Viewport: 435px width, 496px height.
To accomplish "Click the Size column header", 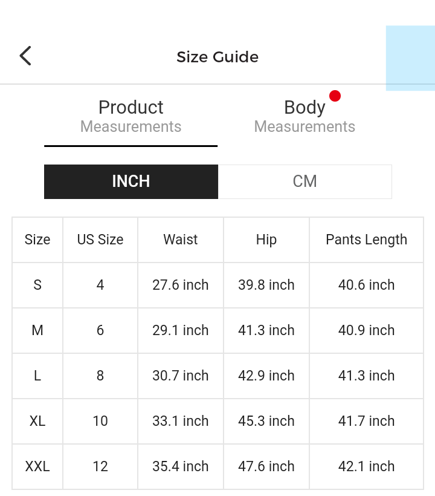I will (37, 240).
